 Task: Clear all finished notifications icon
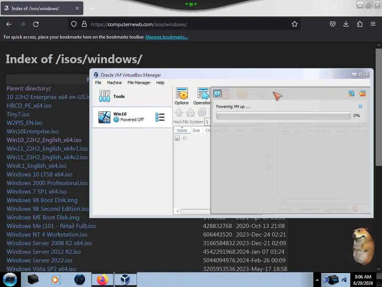[363, 93]
